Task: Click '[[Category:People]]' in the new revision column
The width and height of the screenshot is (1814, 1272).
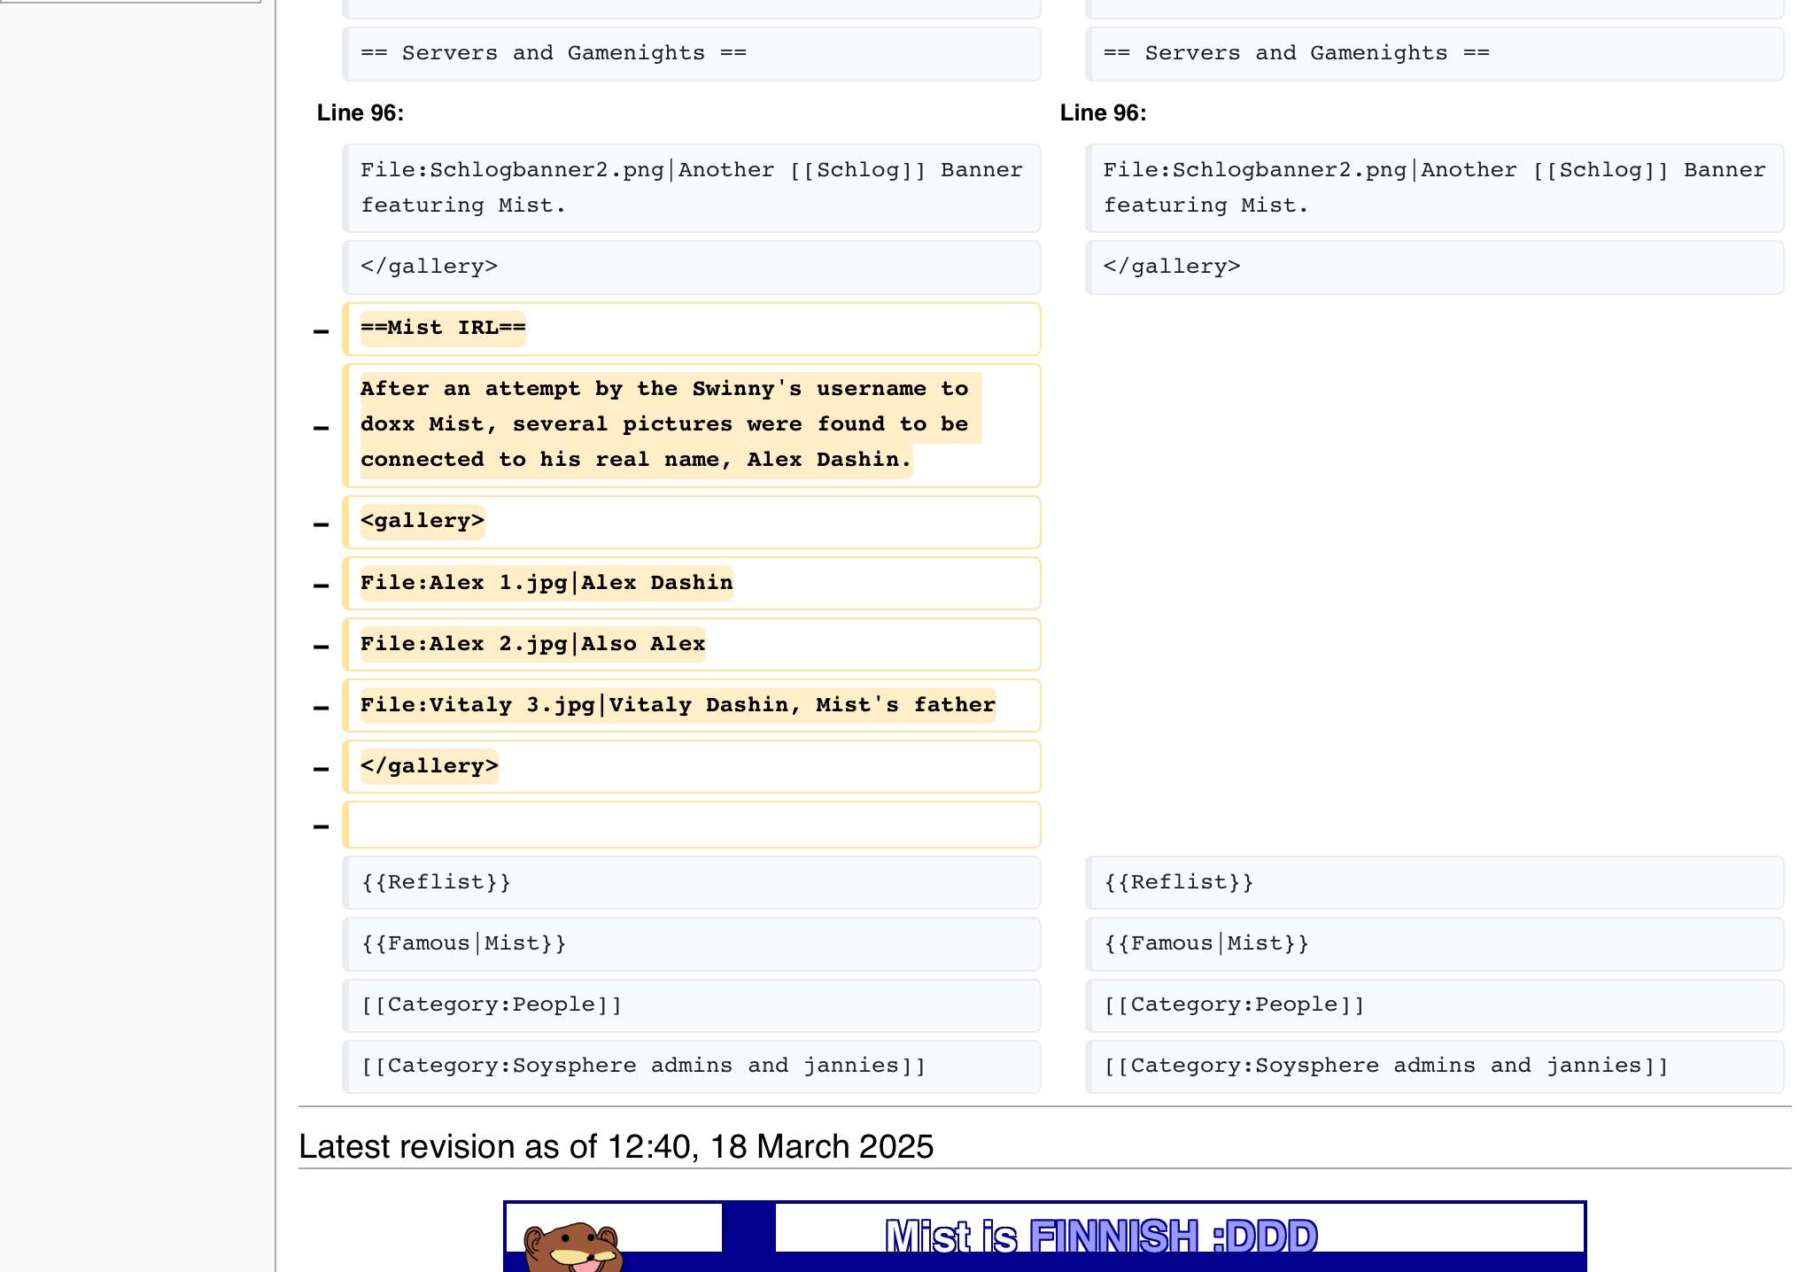Action: (x=1434, y=1004)
